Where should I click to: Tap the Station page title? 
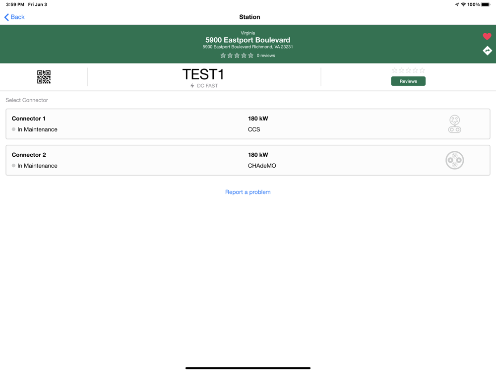[249, 17]
